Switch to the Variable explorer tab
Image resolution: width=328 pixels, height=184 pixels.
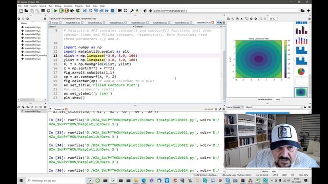click(x=264, y=100)
